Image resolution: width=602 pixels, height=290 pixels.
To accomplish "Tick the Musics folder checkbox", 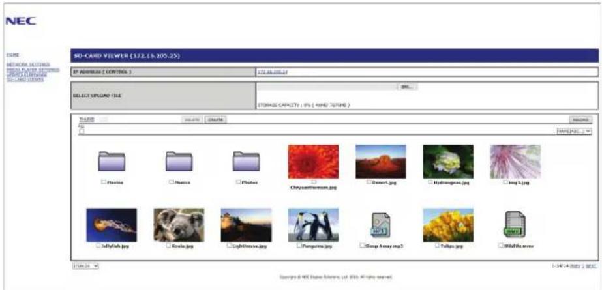I will pos(172,182).
